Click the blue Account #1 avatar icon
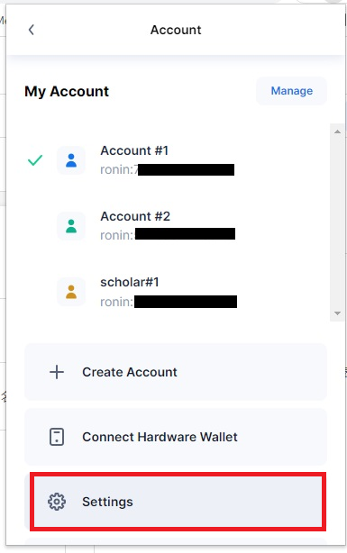Image resolution: width=347 pixels, height=553 pixels. click(x=71, y=160)
